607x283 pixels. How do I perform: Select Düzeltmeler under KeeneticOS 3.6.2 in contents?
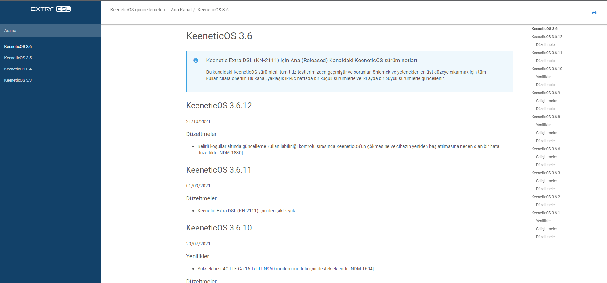click(x=546, y=205)
